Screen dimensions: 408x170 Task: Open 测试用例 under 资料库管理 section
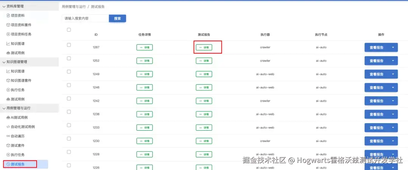tap(15, 53)
